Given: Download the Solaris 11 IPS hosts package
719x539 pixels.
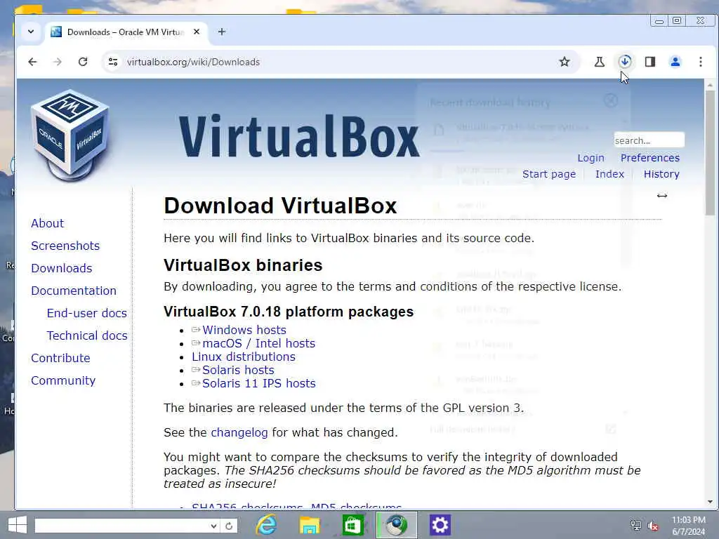Looking at the screenshot, I should [x=258, y=383].
